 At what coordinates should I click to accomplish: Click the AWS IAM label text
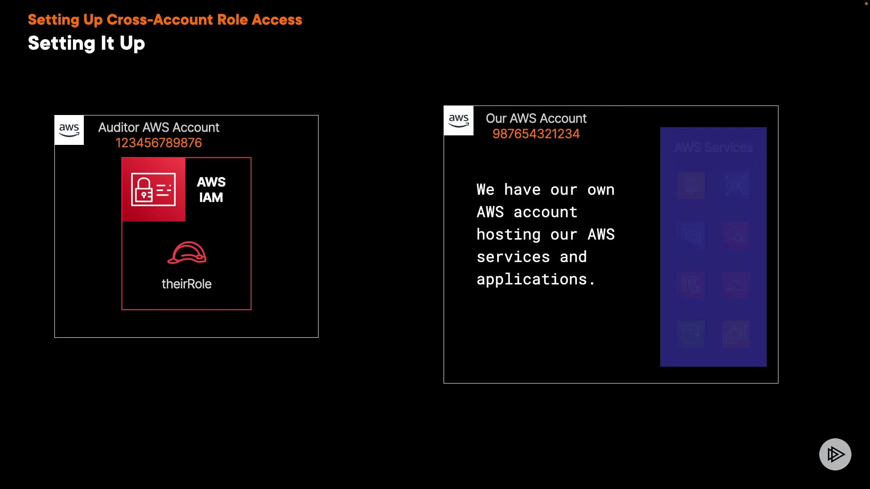pyautogui.click(x=211, y=190)
